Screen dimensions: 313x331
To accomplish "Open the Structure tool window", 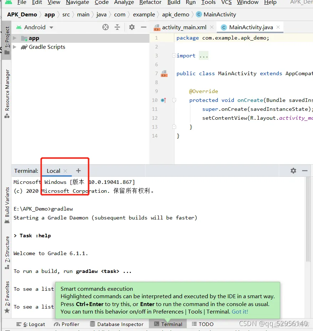I will click(x=7, y=252).
